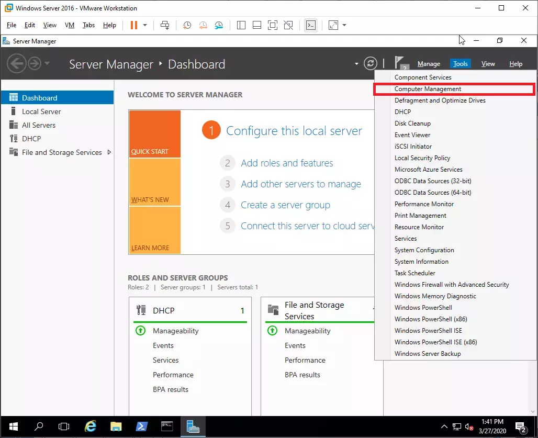Image resolution: width=538 pixels, height=438 pixels.
Task: Launch Windows Server Backup from the Tools menu
Action: tap(455, 354)
